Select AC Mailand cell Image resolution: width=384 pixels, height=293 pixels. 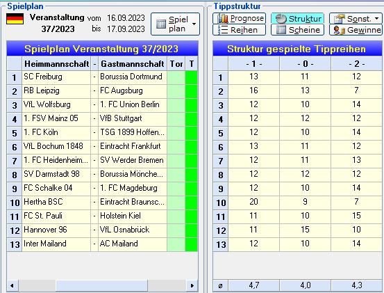133,244
